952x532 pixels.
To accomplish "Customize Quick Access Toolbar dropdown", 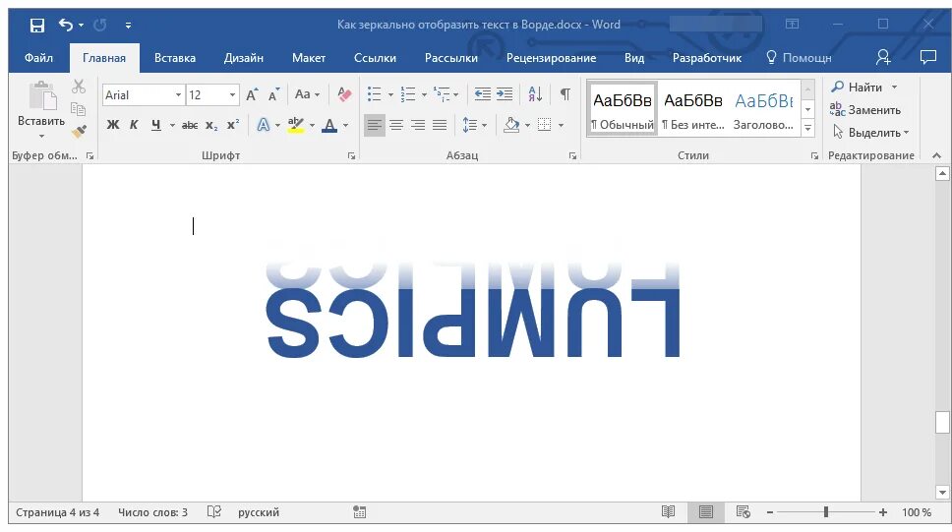I will pos(128,26).
